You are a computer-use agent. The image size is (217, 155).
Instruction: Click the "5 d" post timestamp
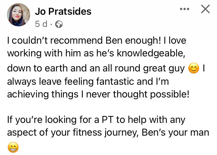pyautogui.click(x=41, y=24)
